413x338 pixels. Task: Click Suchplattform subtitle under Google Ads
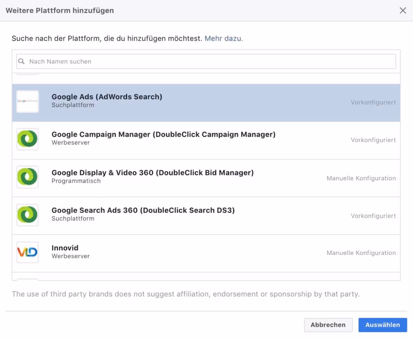(x=73, y=105)
